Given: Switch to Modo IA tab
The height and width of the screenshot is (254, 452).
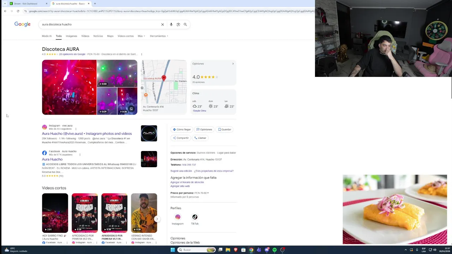Looking at the screenshot, I should 47,36.
